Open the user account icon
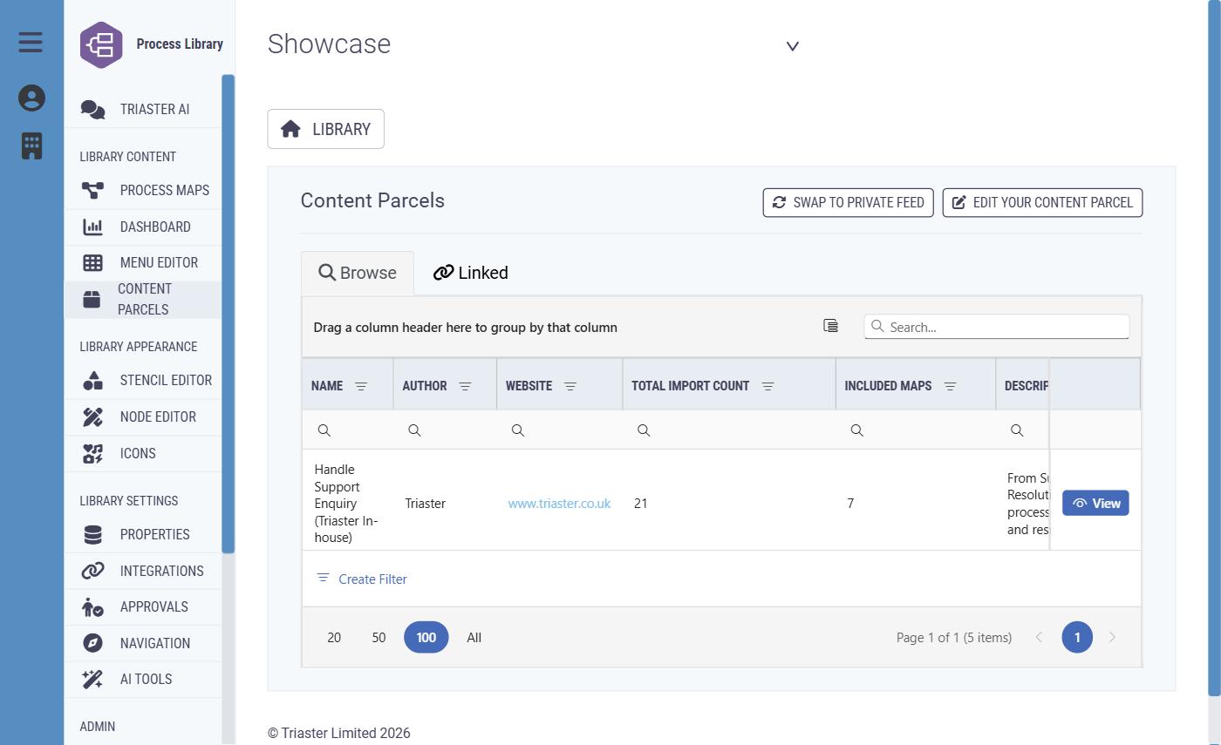 click(31, 98)
